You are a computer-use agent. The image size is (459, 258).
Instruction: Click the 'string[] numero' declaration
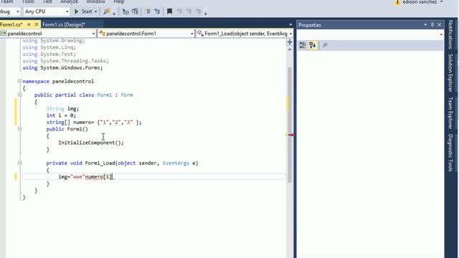coord(94,122)
